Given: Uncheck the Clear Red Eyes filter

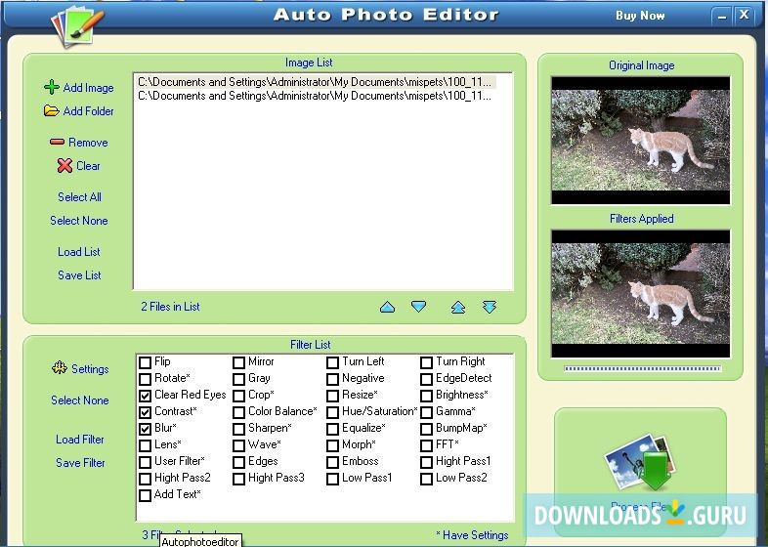Looking at the screenshot, I should (x=145, y=396).
